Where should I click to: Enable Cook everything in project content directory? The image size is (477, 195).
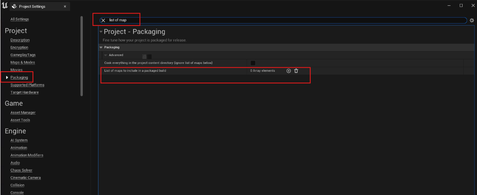[x=253, y=63]
